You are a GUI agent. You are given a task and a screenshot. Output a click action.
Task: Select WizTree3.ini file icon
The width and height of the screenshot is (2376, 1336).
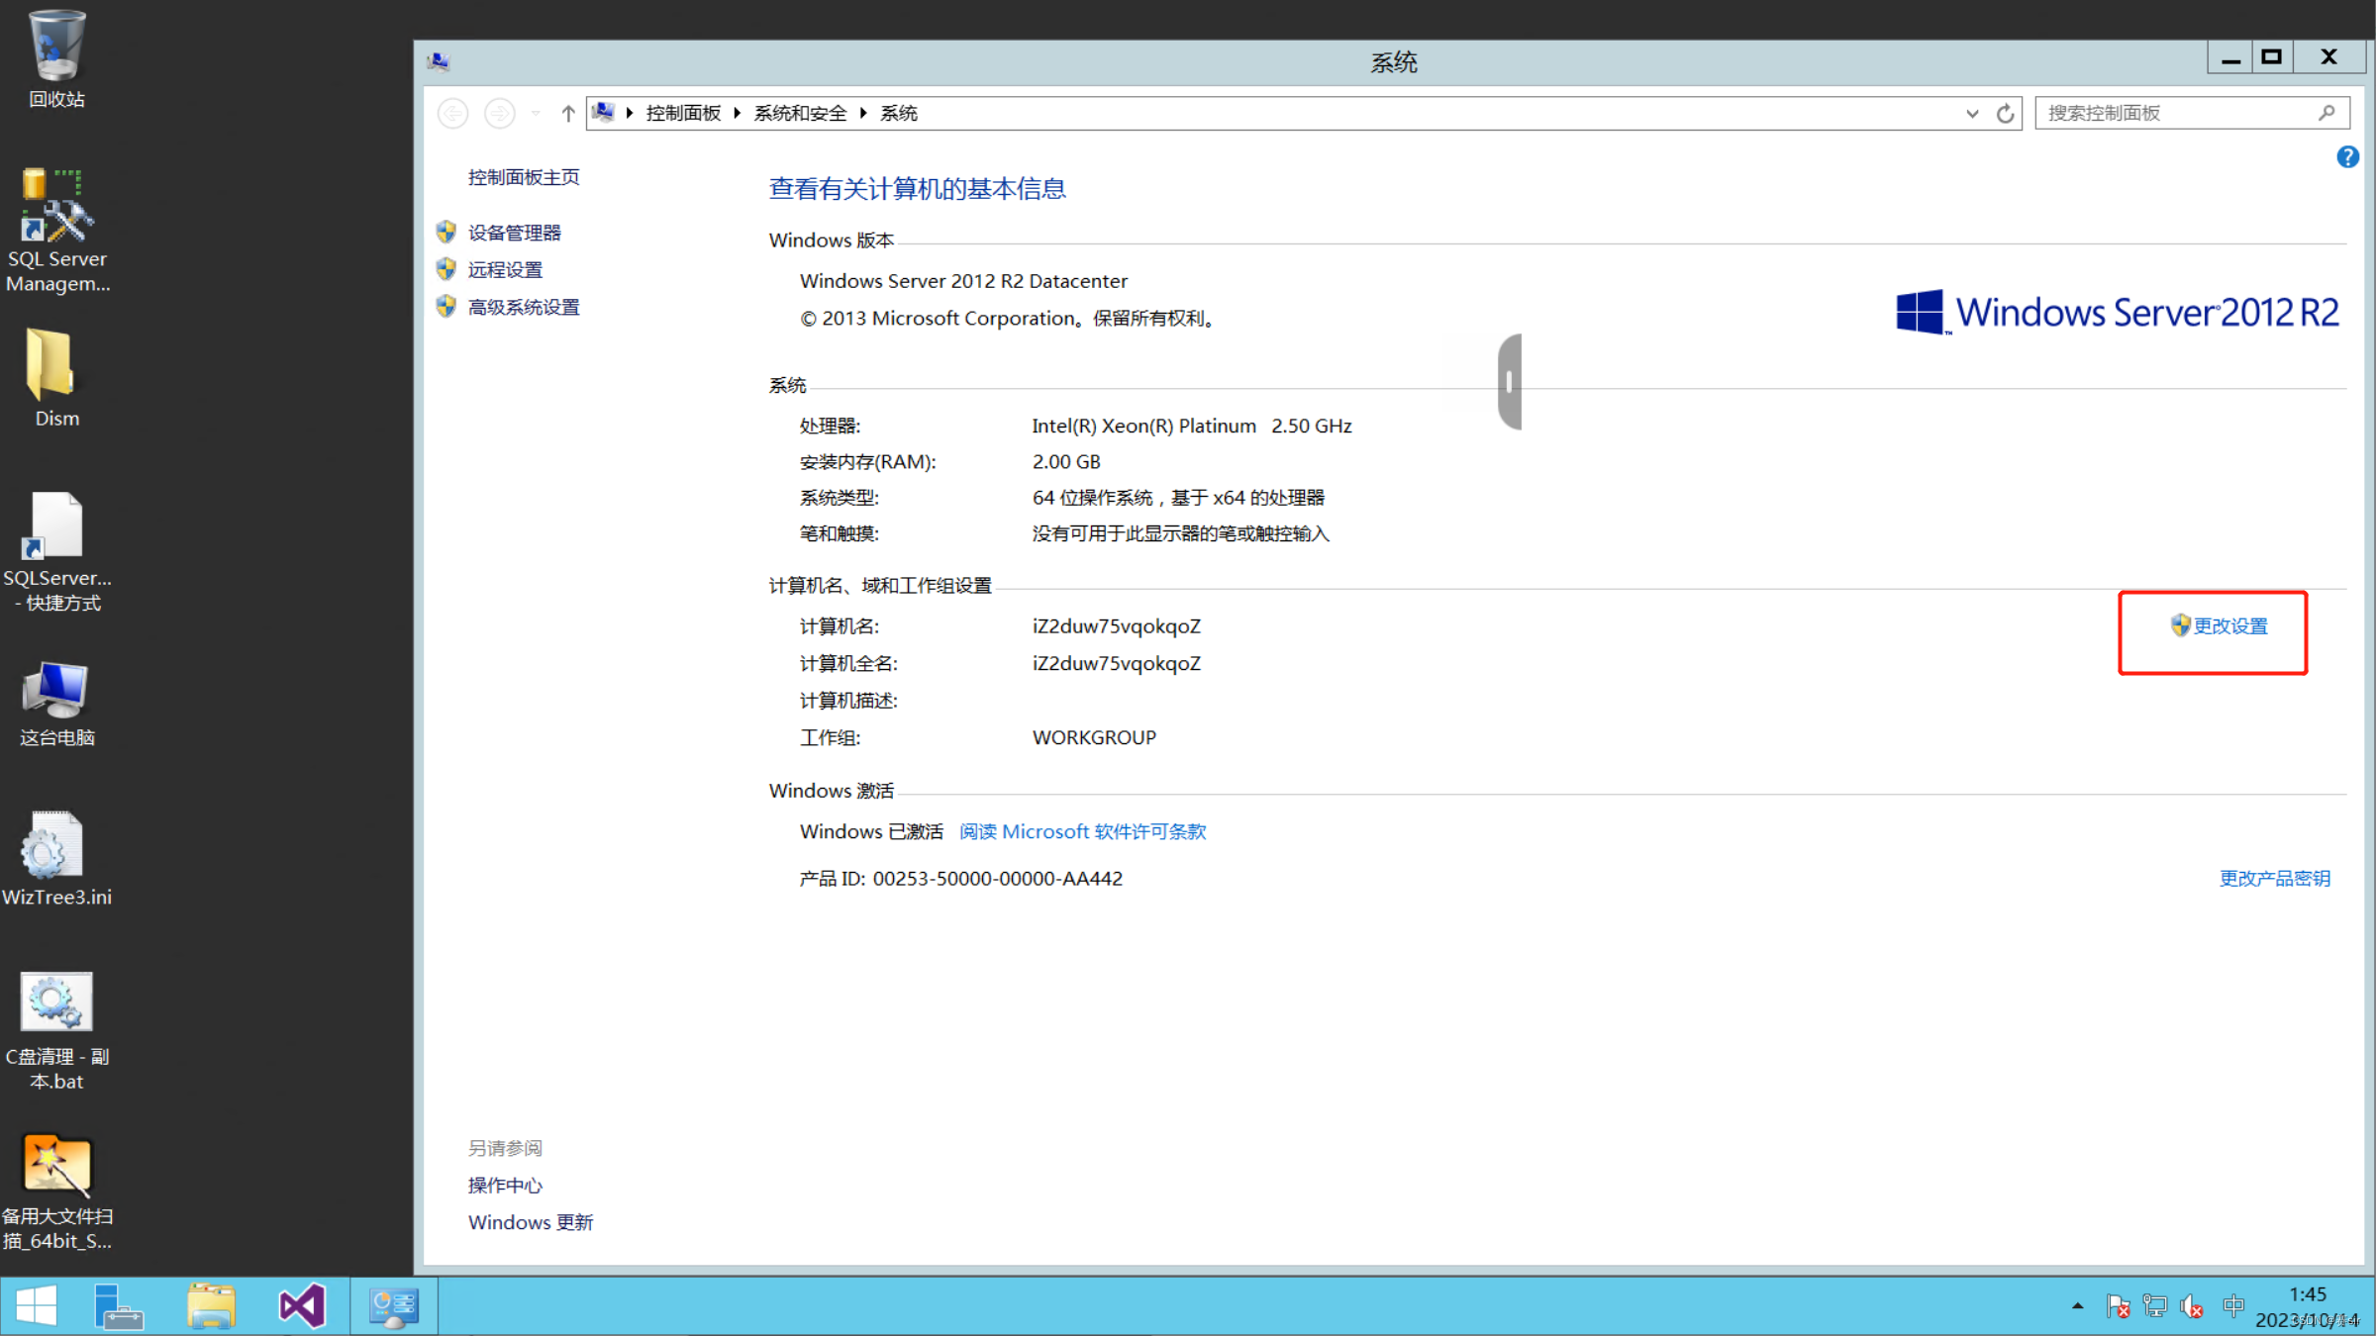[56, 859]
